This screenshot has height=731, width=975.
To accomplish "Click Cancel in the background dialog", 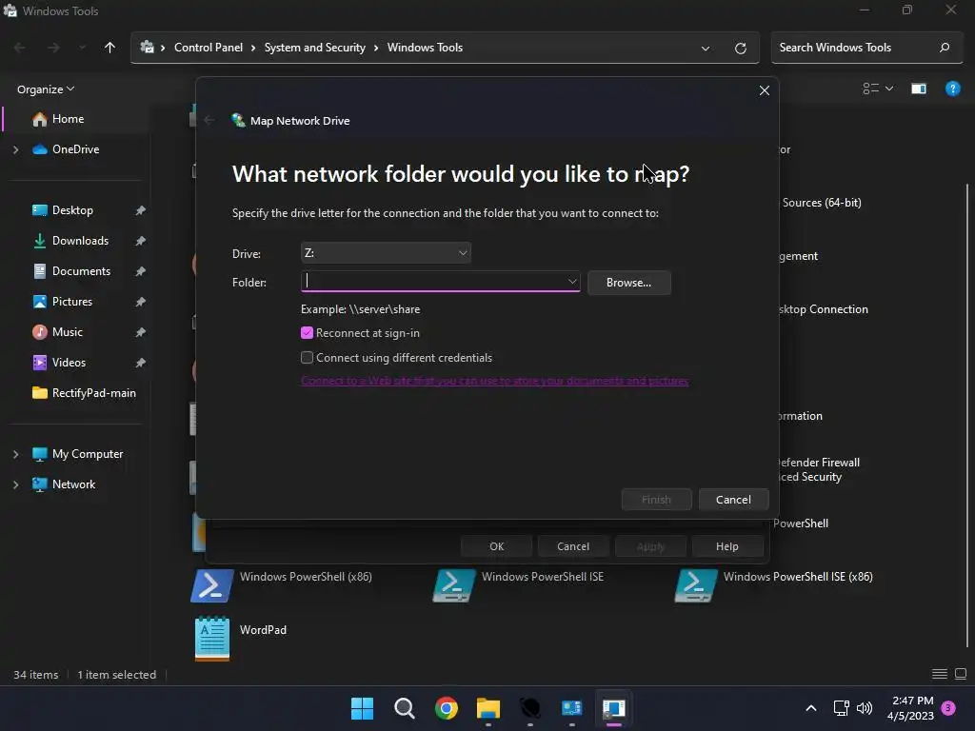I will 572,546.
